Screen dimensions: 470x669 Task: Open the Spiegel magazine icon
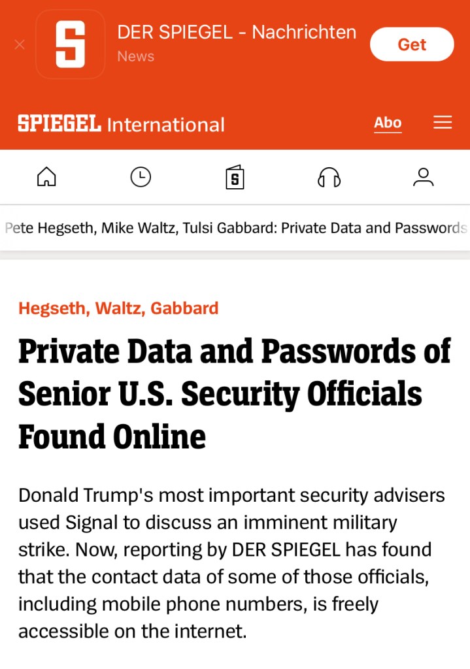point(235,177)
